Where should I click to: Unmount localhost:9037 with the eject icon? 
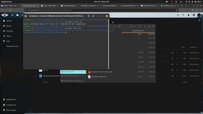coord(83,72)
